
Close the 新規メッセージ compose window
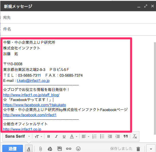(152, 6)
